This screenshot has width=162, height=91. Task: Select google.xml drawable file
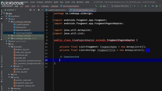(20, 58)
